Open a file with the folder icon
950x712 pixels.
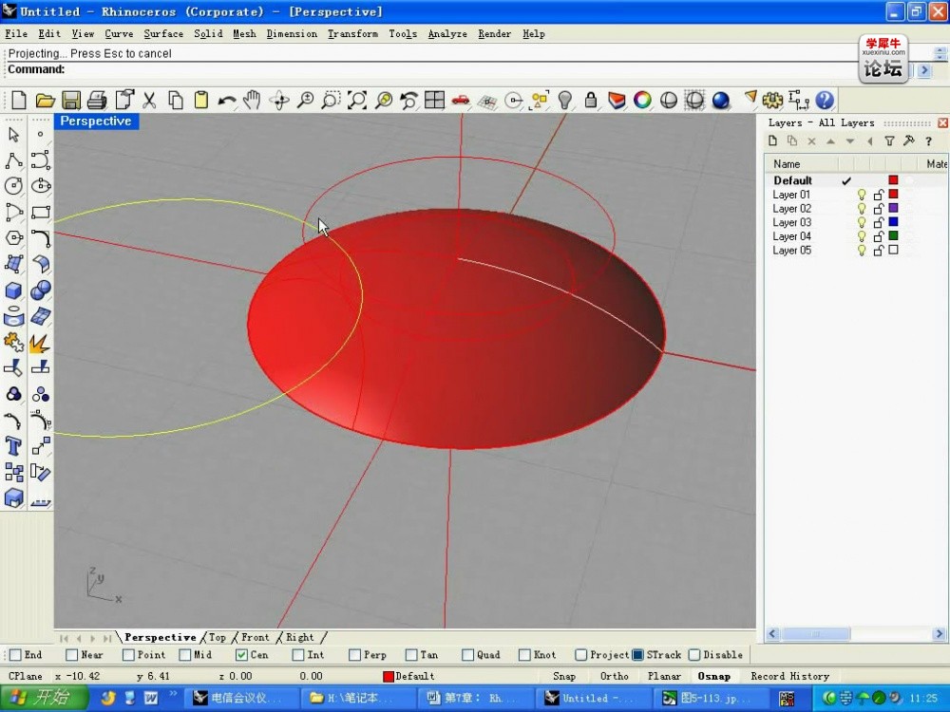tap(45, 100)
